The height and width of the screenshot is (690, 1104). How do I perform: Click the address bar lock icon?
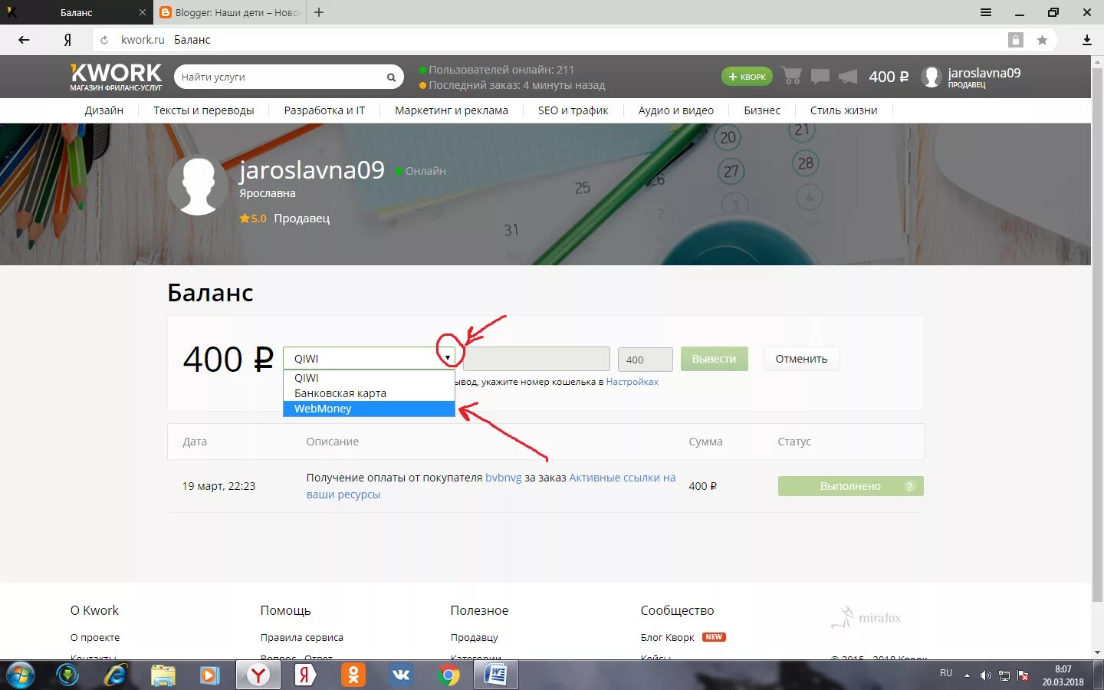[1016, 40]
